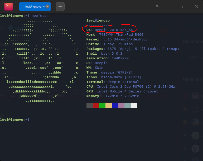Click the 'Memory: 3122MiB / 7852MiB' line
This screenshot has width=203, height=161.
click(113, 96)
